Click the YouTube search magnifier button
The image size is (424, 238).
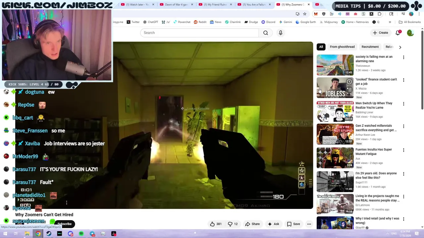pyautogui.click(x=266, y=33)
